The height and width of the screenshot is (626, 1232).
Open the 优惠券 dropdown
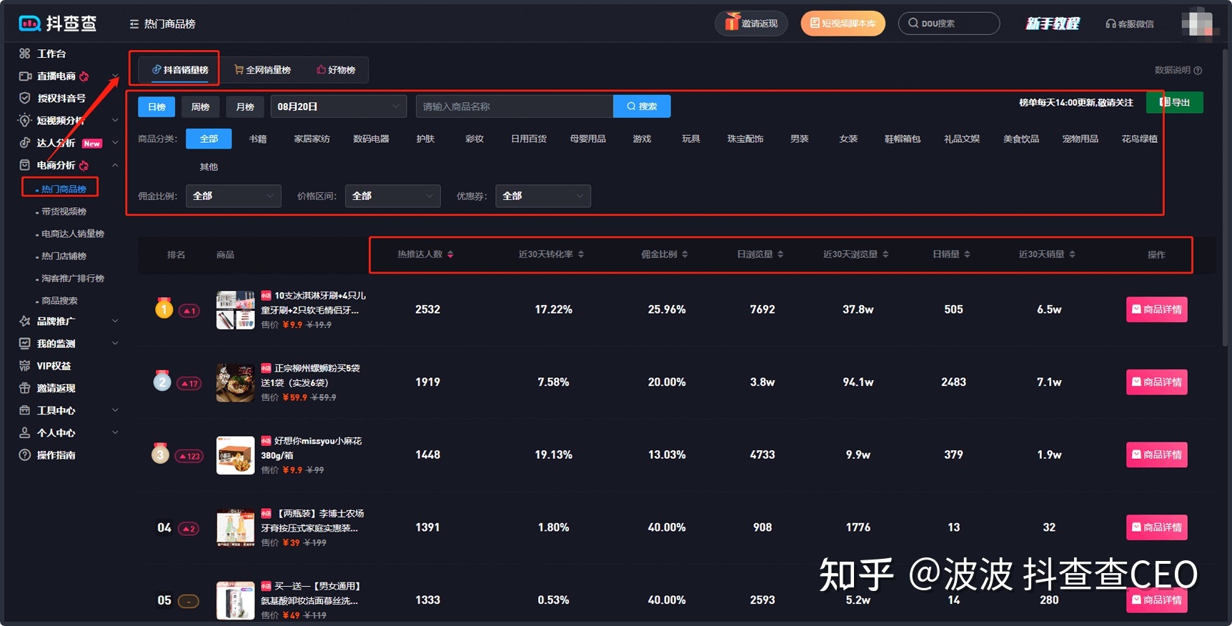tap(543, 196)
